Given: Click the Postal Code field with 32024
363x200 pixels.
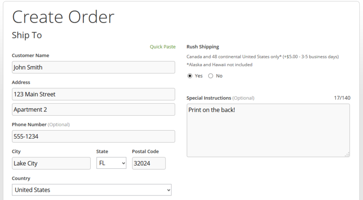Looking at the screenshot, I should coord(149,163).
